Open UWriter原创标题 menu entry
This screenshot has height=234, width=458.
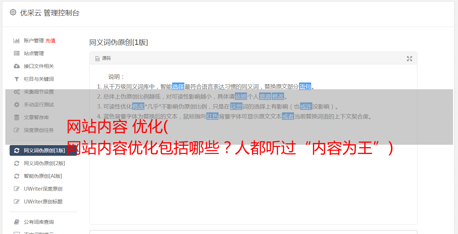point(43,202)
